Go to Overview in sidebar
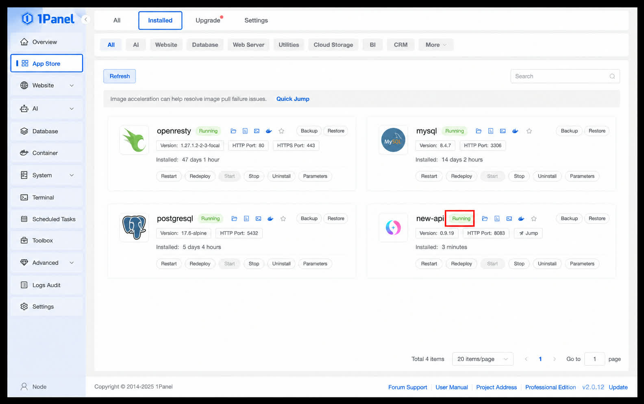Image resolution: width=644 pixels, height=404 pixels. pos(47,42)
